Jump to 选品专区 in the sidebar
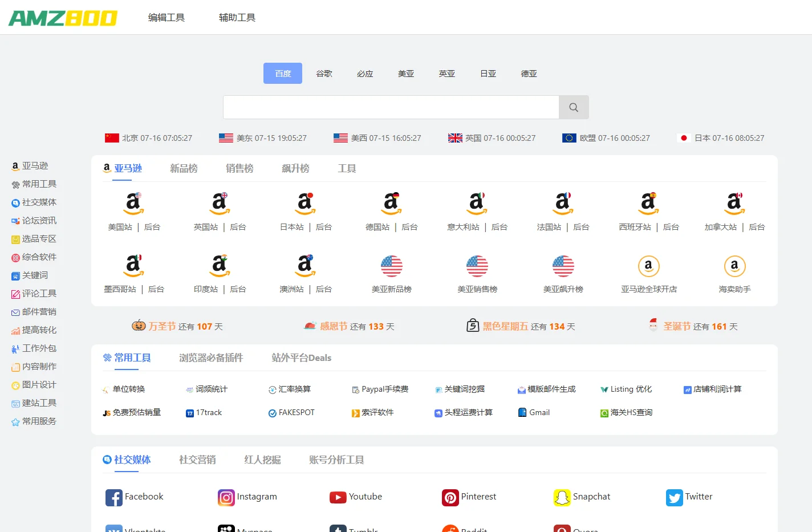Screen dimensions: 812x532 pos(34,239)
